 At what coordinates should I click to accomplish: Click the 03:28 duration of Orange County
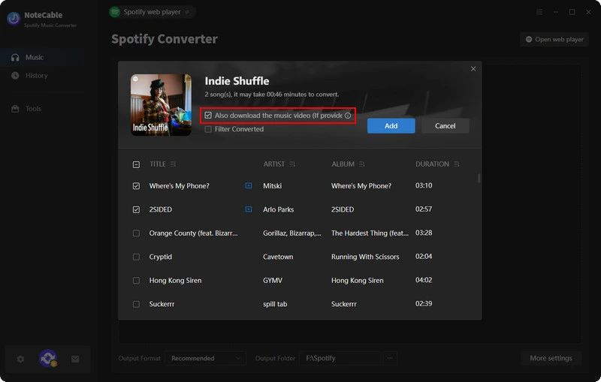[424, 233]
